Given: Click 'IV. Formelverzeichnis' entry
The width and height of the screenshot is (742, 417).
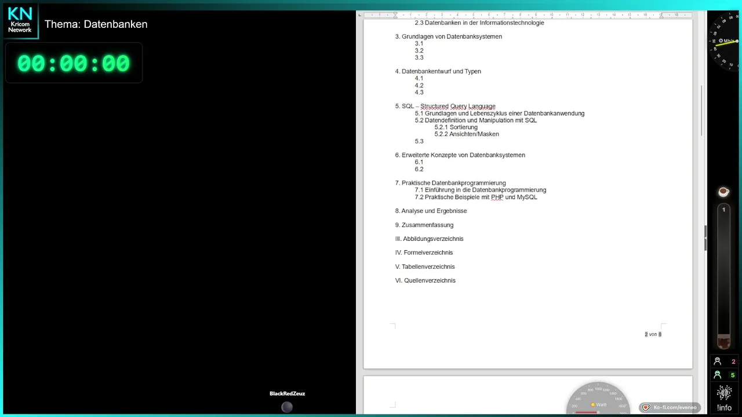Looking at the screenshot, I should 424,253.
